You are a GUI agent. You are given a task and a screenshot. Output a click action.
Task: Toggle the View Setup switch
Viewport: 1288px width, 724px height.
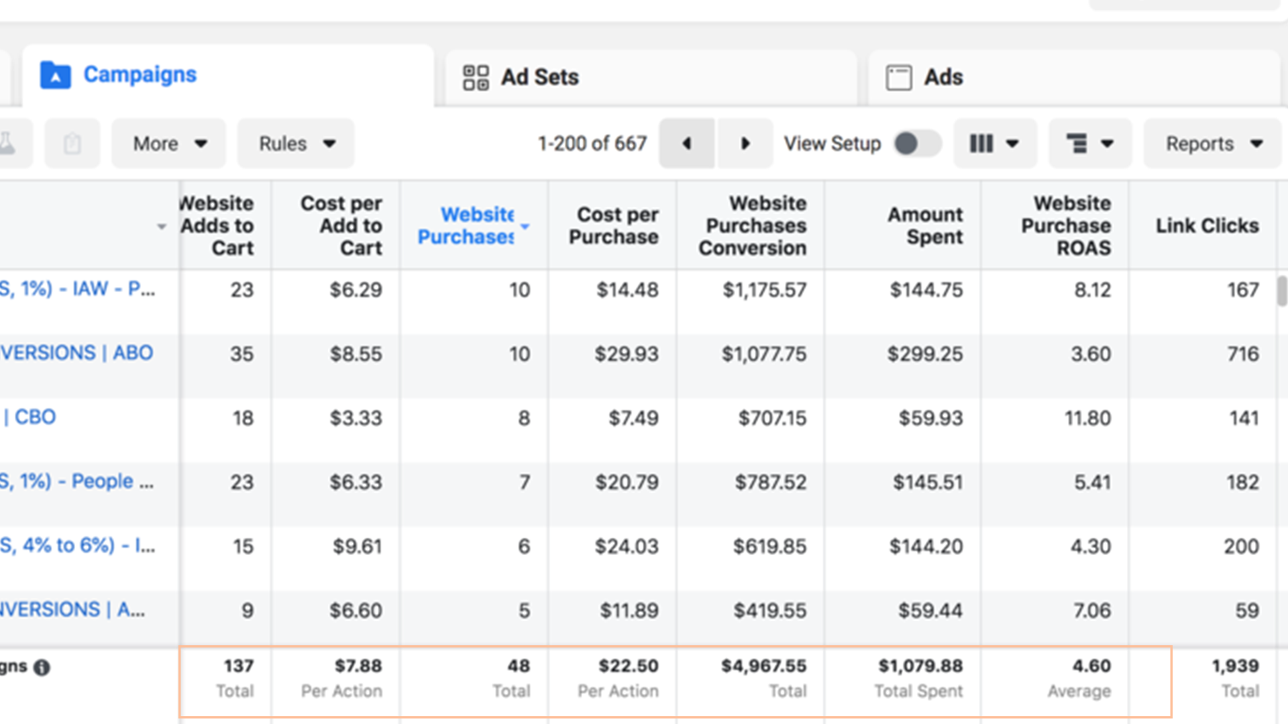pos(917,143)
